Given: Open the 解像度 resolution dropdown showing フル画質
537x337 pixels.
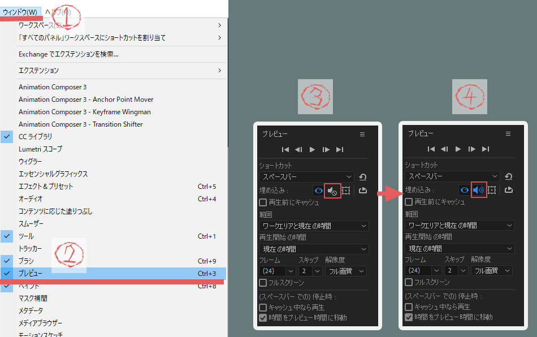Looking at the screenshot, I should 346,271.
